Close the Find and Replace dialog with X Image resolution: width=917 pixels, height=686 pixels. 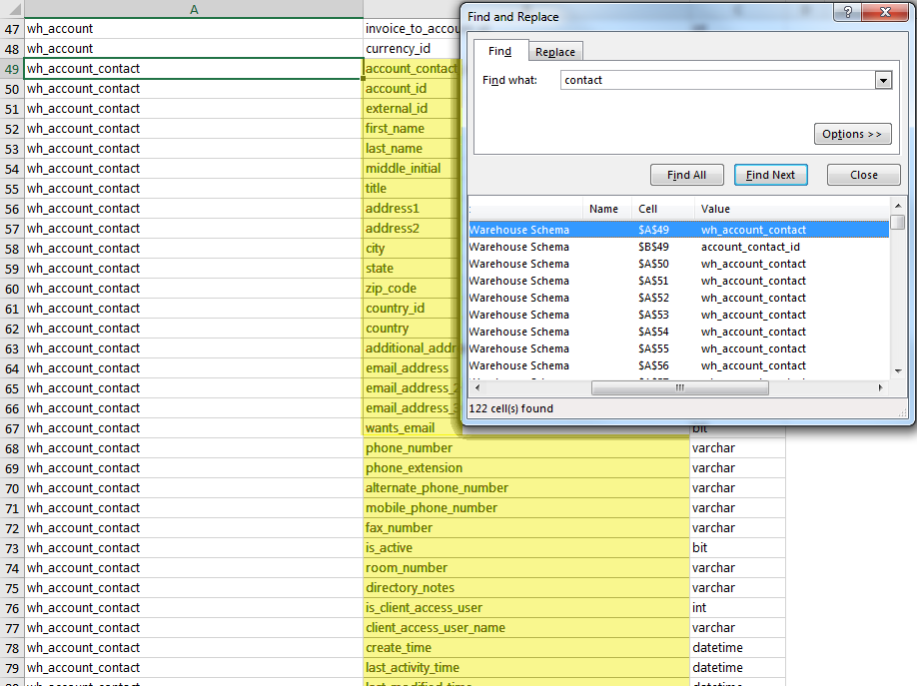point(884,15)
